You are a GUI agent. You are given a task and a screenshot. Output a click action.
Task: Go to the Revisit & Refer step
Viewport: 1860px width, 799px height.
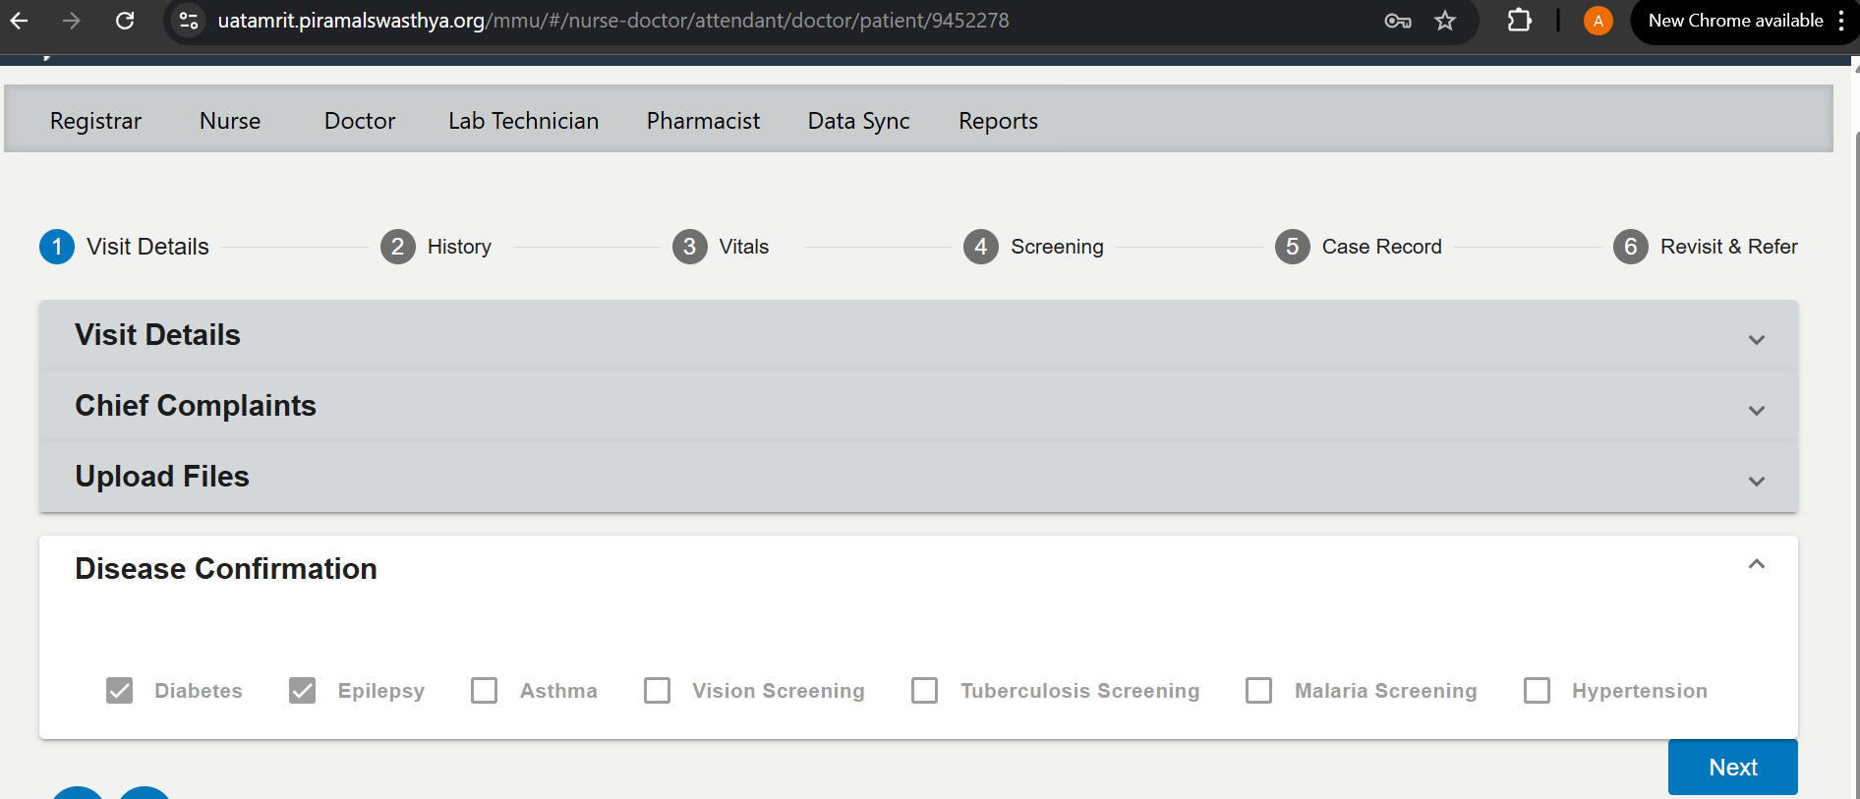coord(1728,247)
